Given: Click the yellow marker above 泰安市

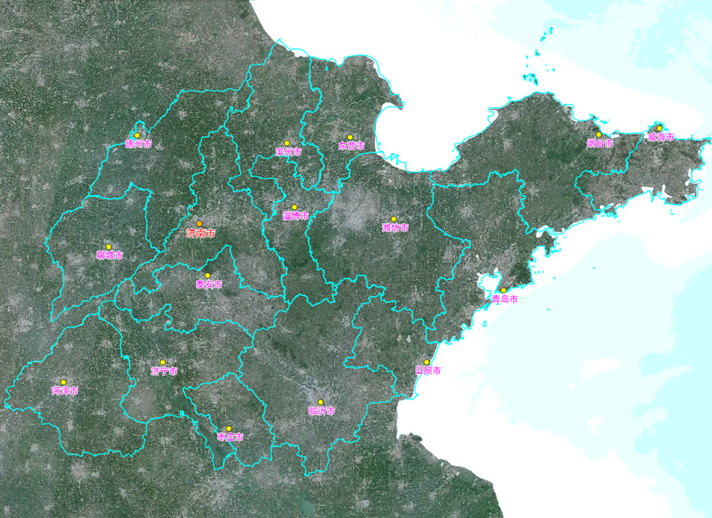Looking at the screenshot, I should pos(208,275).
